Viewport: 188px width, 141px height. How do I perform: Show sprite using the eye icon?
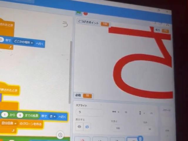click(x=79, y=127)
